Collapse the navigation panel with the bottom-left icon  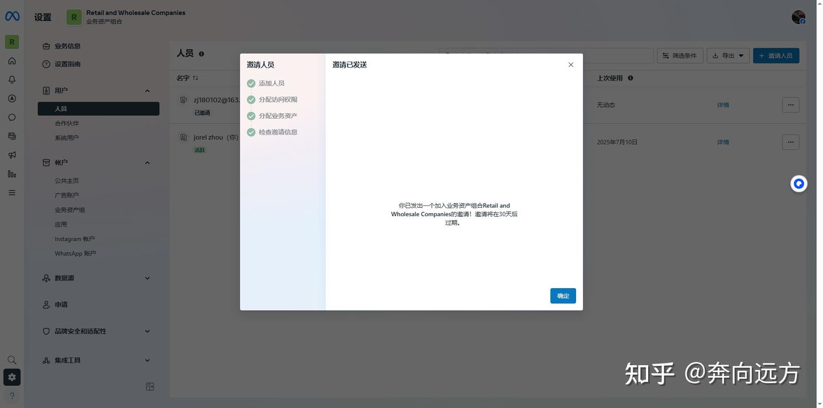click(150, 386)
